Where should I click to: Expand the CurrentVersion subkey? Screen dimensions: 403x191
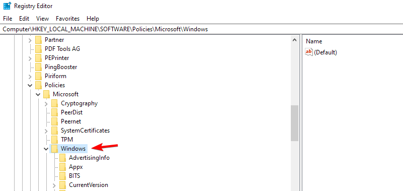click(54, 185)
